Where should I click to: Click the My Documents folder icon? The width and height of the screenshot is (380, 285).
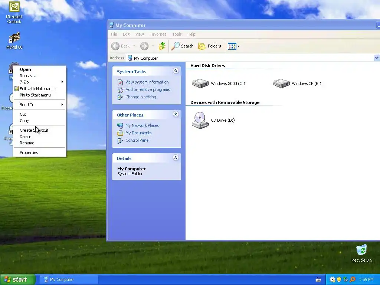pos(120,133)
